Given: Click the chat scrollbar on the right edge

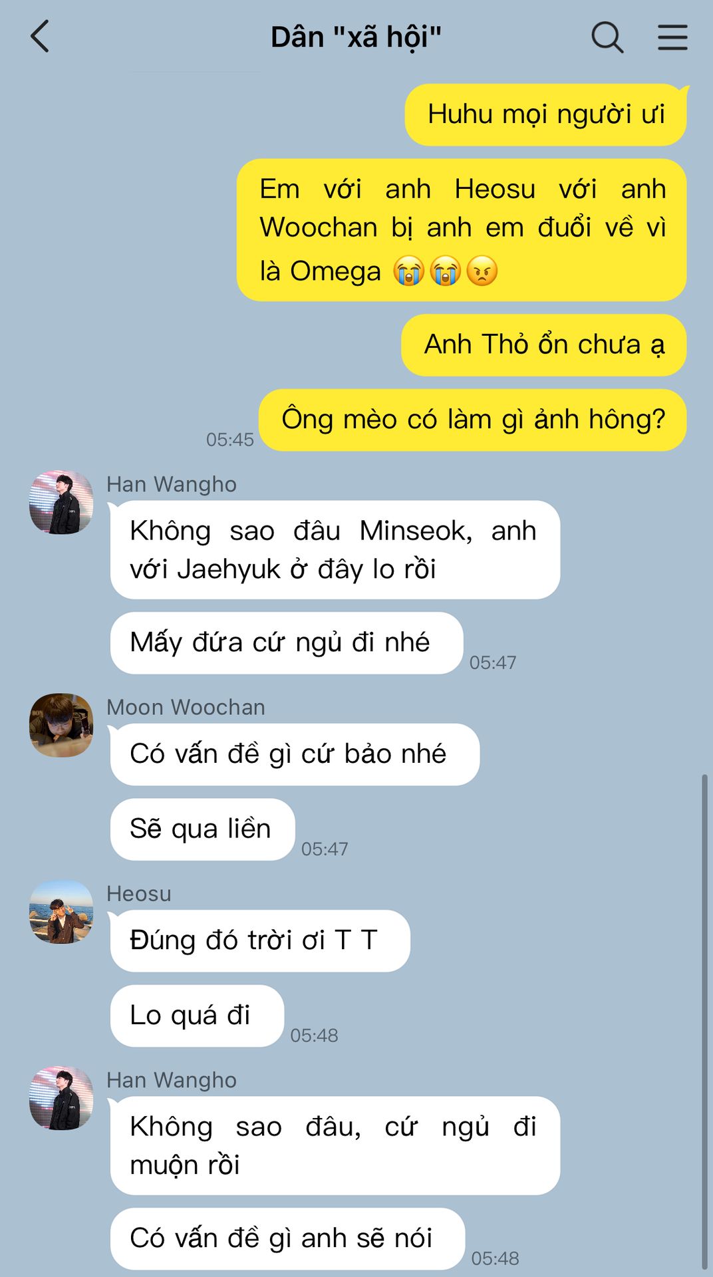Looking at the screenshot, I should point(705,1023).
